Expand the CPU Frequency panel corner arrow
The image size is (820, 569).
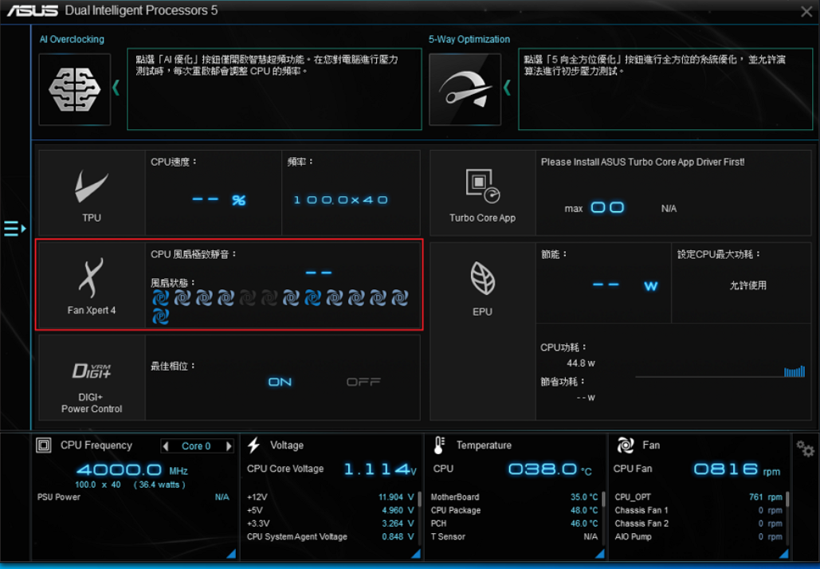230,553
